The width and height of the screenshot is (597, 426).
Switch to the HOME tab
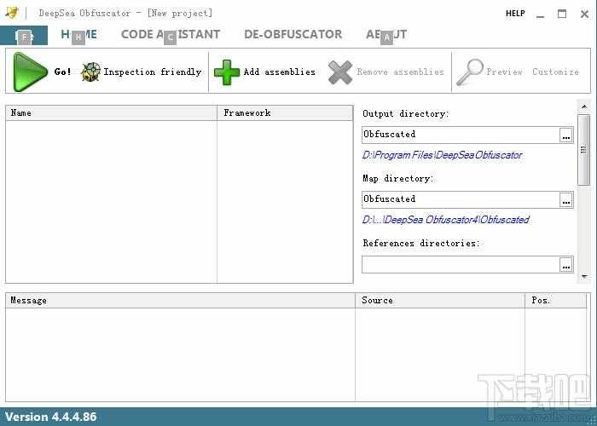pyautogui.click(x=78, y=35)
